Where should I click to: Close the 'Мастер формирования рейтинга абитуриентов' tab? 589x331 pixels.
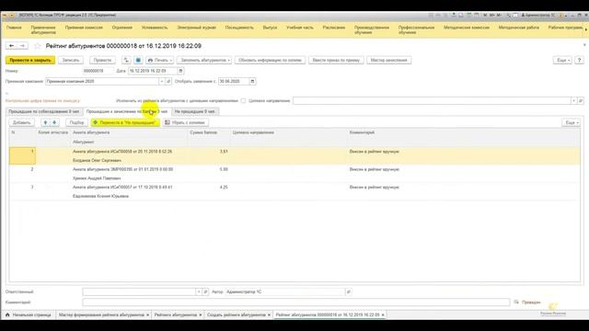coord(147,314)
